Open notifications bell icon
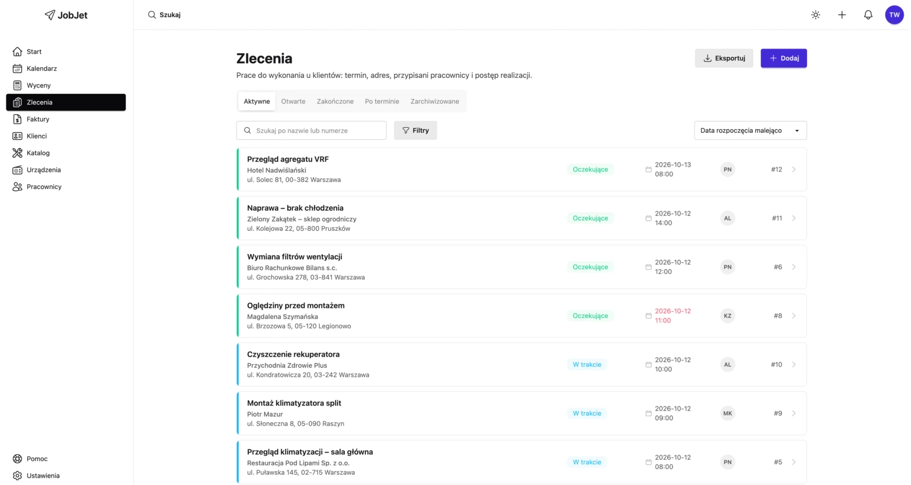 [x=868, y=15]
